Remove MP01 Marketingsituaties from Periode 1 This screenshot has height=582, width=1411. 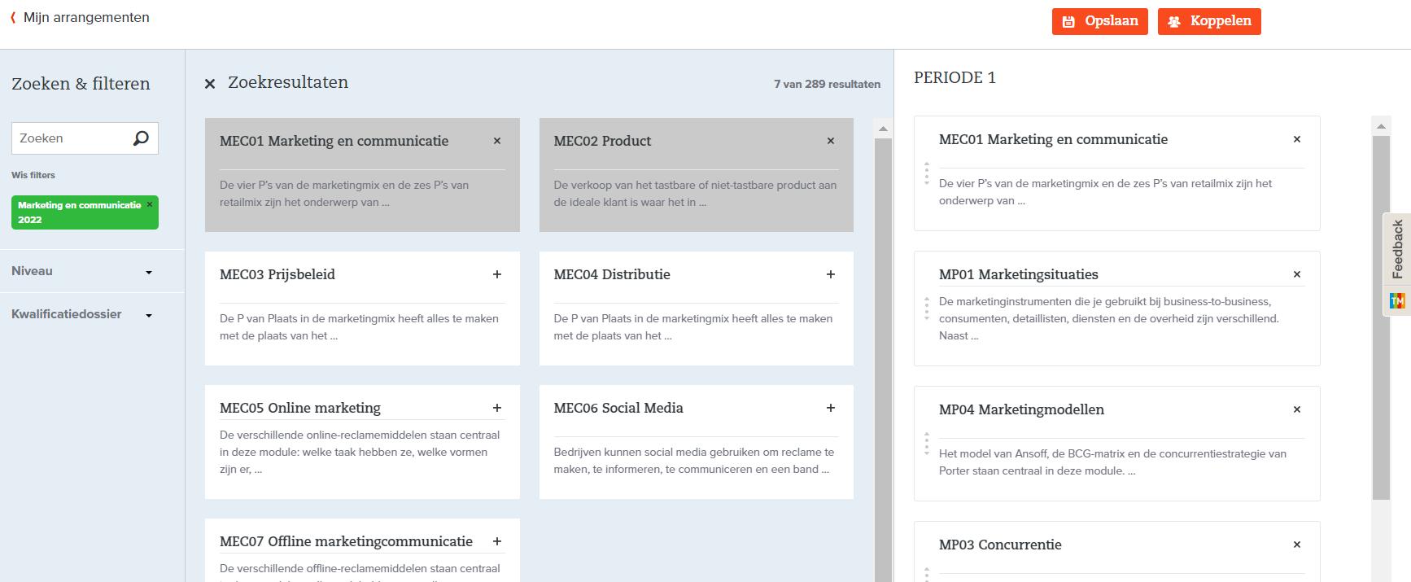click(1297, 274)
